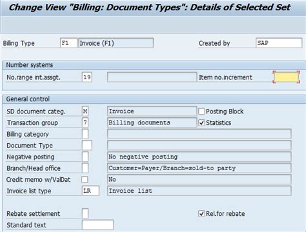
Task: Click the Invoice (F1) description field
Action: pyautogui.click(x=116, y=43)
